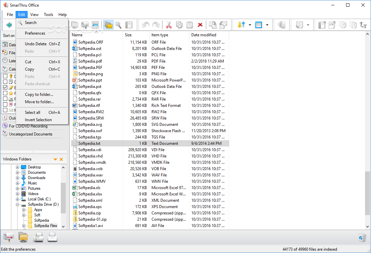Open the Windows Folders orange dropdown triangle
The height and width of the screenshot is (253, 371).
click(55, 159)
